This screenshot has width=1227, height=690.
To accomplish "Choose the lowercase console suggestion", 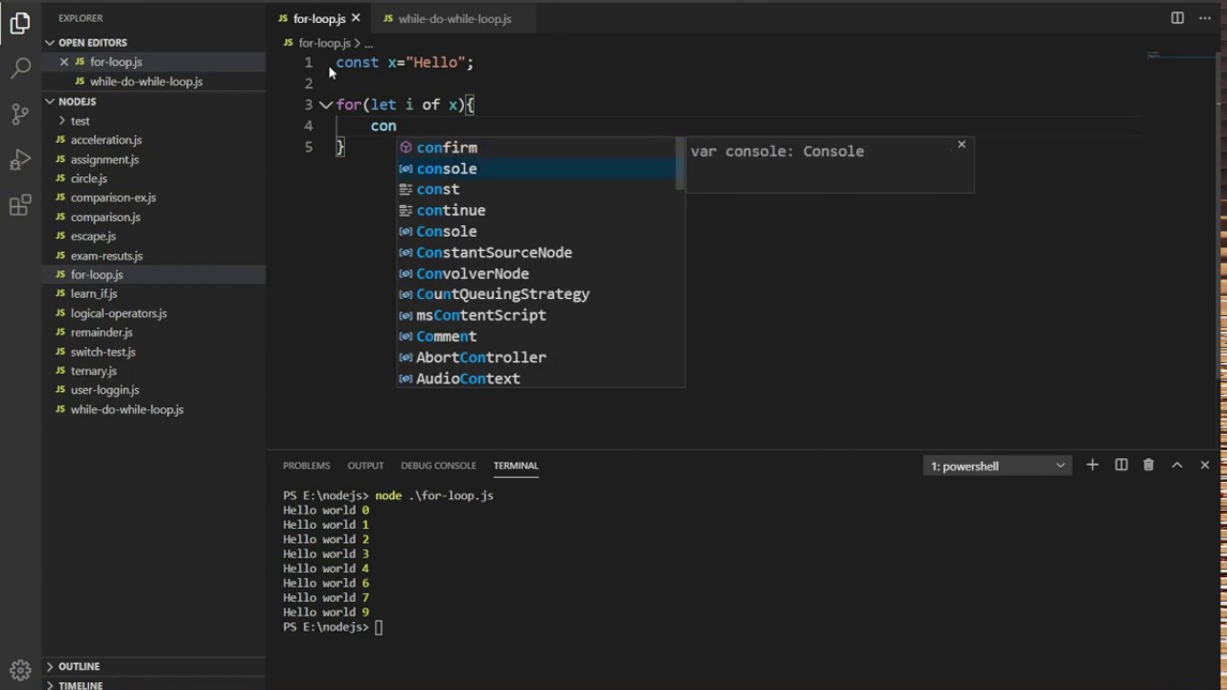I will pos(537,169).
